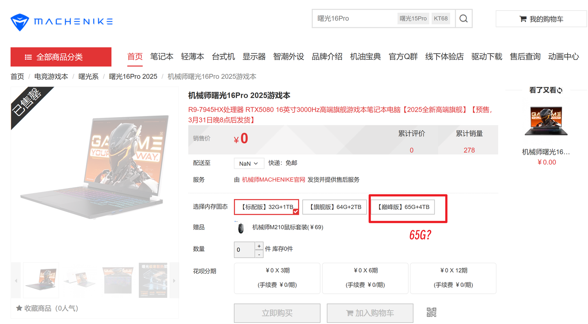The image size is (588, 324).
Task: Click the M210 mouse gift image
Action: click(x=241, y=227)
